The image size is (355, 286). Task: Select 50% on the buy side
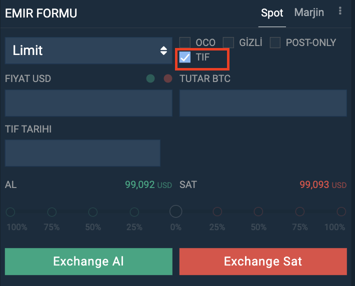point(93,212)
